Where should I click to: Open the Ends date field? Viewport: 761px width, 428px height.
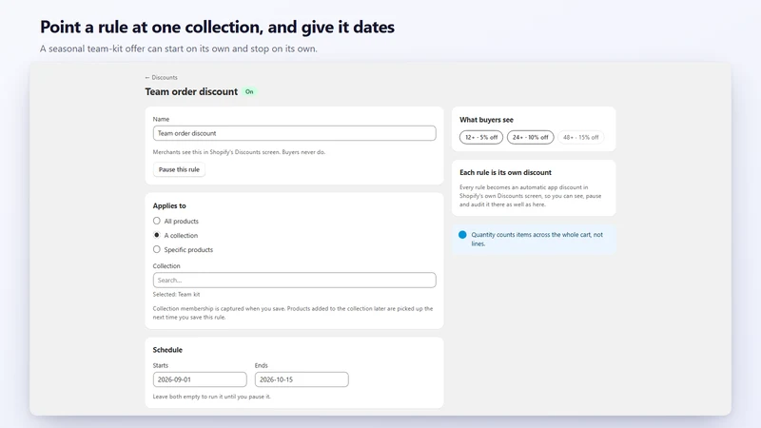pos(302,379)
